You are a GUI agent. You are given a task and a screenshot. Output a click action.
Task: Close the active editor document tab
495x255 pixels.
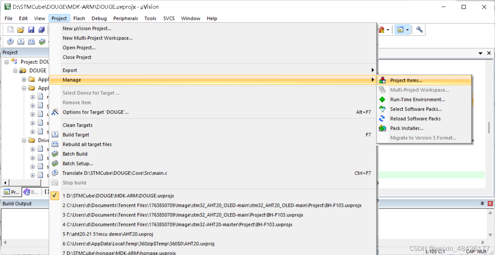click(x=489, y=53)
